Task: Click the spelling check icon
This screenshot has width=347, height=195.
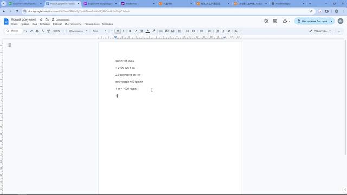Action: (x=43, y=31)
